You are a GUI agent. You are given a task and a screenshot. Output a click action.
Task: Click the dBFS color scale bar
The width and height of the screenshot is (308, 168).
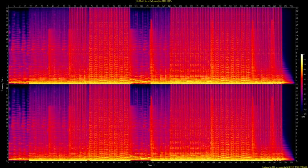pyautogui.click(x=302, y=84)
